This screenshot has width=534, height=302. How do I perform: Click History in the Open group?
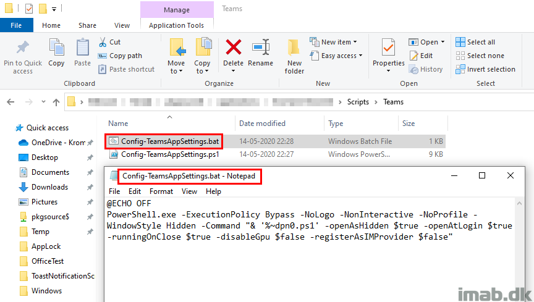tap(426, 69)
